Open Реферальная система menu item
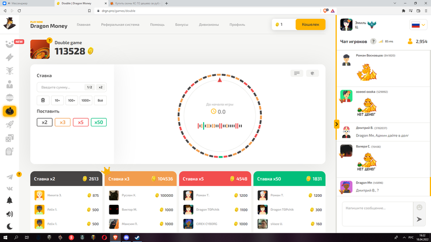Viewport: 431px width, 242px height. pyautogui.click(x=120, y=24)
